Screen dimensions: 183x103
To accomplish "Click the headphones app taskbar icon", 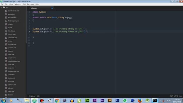I will coord(72,100).
